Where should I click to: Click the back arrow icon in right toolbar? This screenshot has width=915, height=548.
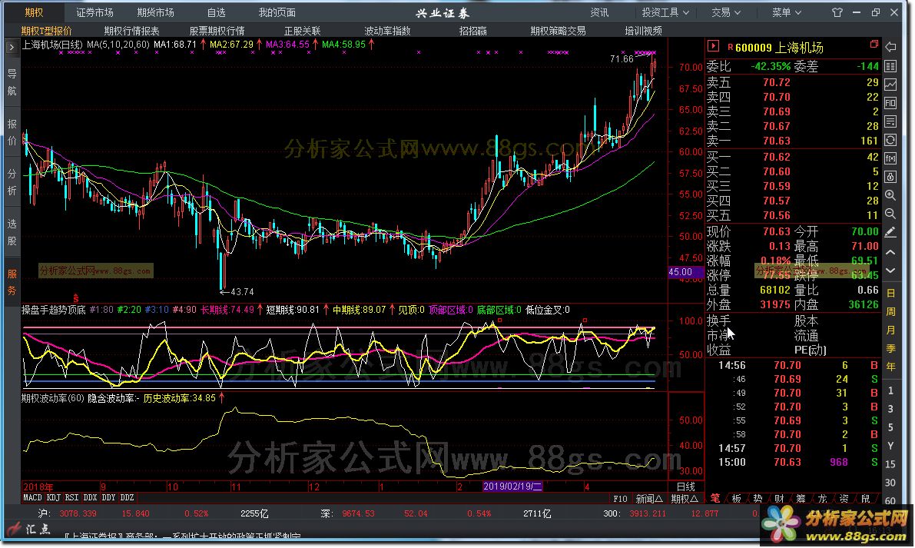pos(890,48)
